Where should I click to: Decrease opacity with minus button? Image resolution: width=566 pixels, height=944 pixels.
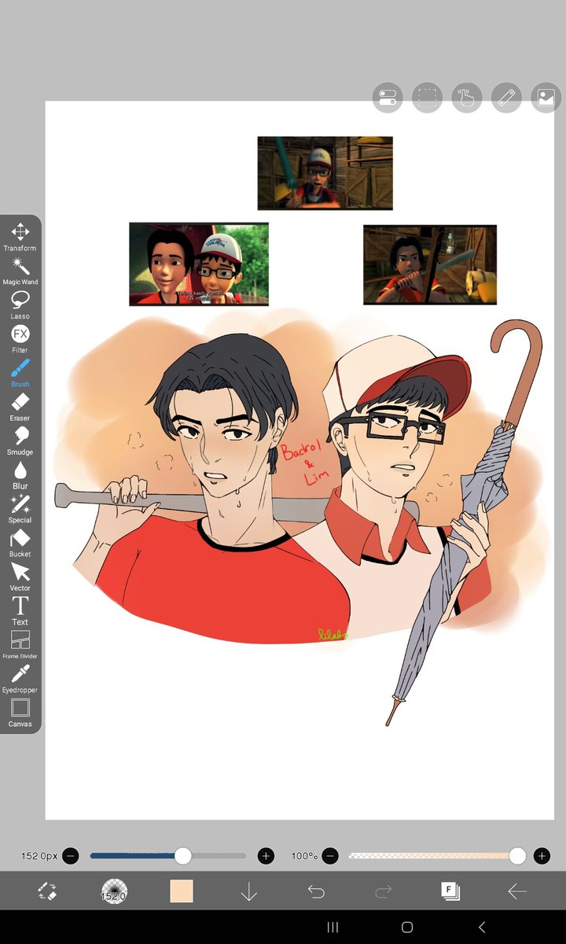(x=331, y=856)
